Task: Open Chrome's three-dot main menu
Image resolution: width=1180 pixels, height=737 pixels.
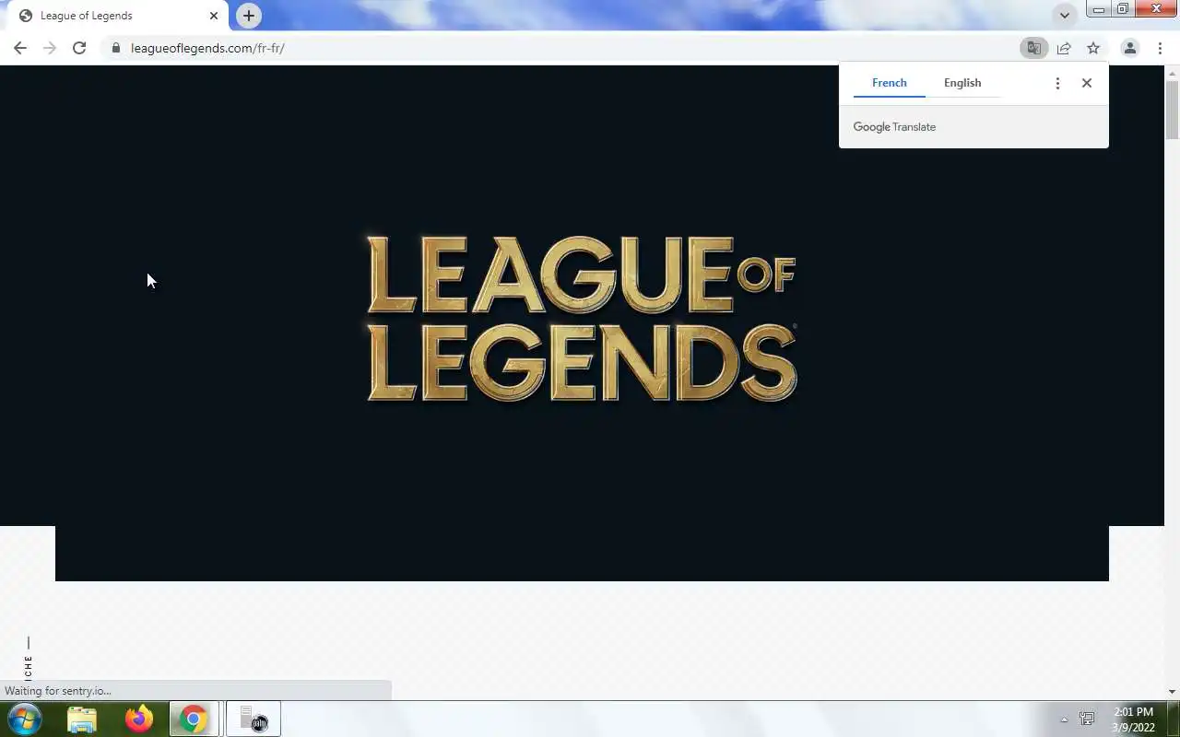Action: tap(1160, 48)
